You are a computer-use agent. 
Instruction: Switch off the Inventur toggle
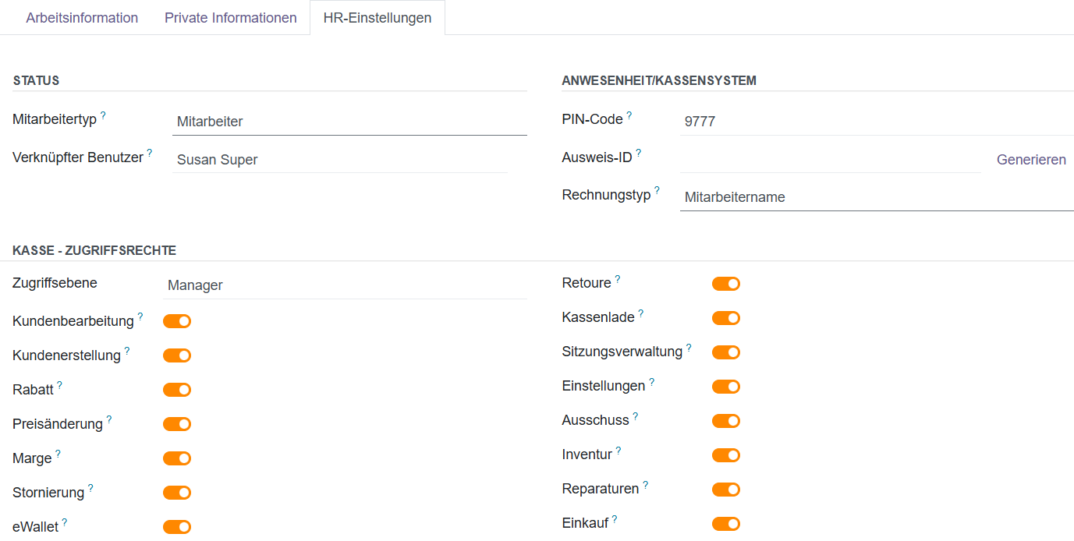click(725, 455)
